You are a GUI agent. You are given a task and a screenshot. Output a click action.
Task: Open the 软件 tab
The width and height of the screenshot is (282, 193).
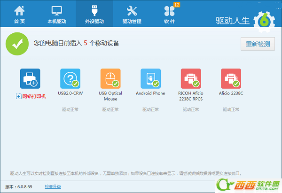[169, 14]
